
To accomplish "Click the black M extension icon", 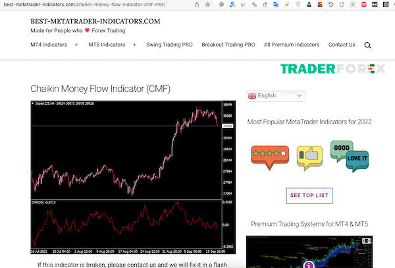I will click(375, 5).
